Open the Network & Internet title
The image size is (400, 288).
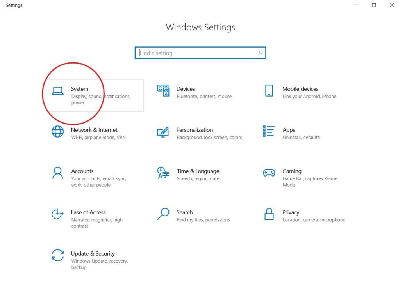[x=94, y=130]
